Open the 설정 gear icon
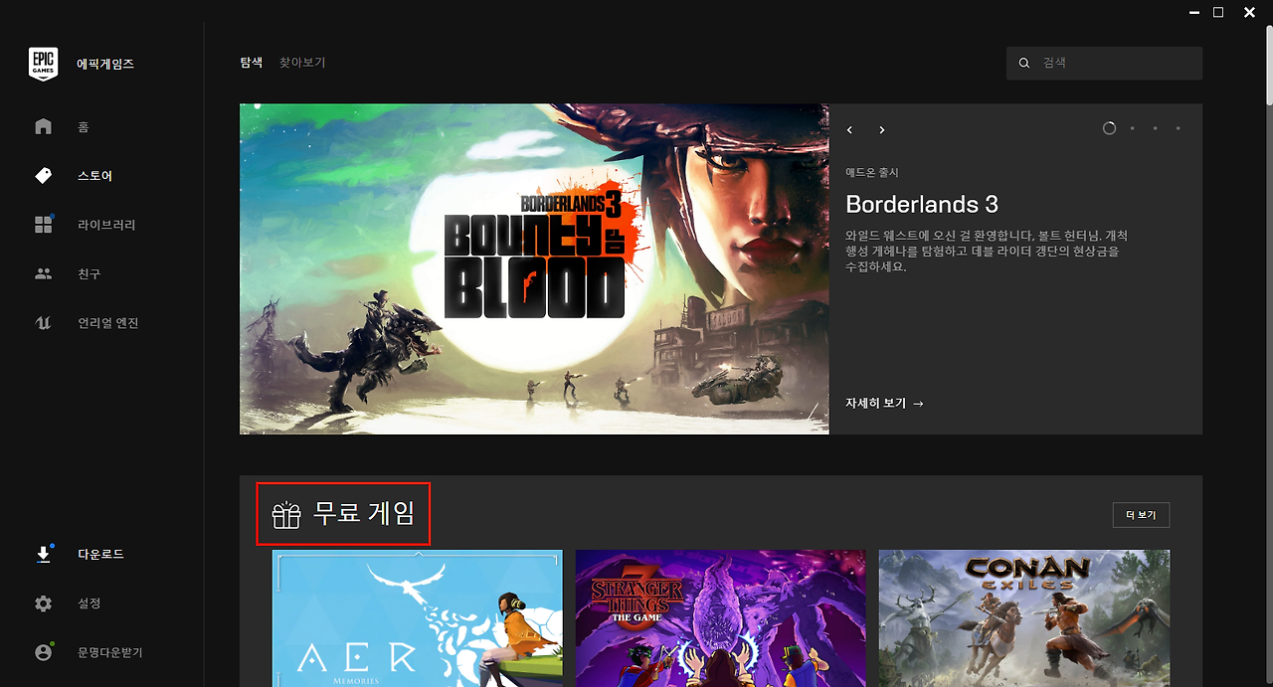Image resolution: width=1273 pixels, height=687 pixels. click(x=43, y=603)
